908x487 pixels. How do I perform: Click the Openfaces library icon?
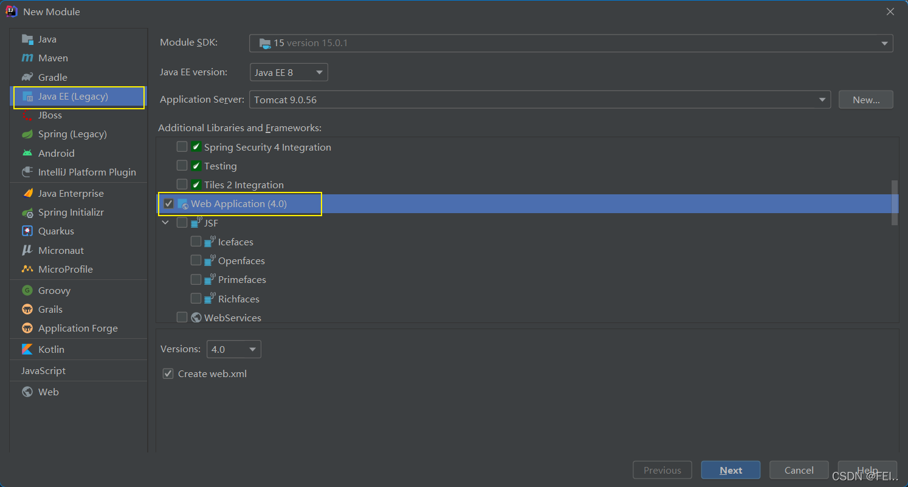pyautogui.click(x=210, y=261)
